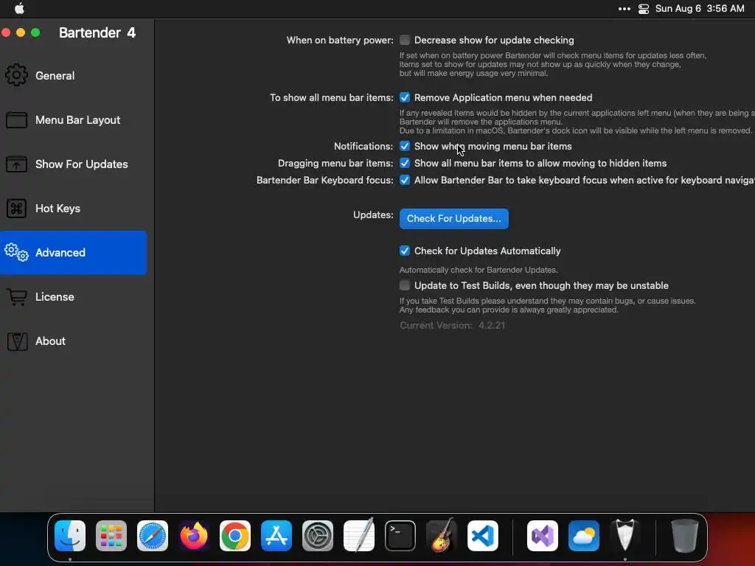This screenshot has width=755, height=566.
Task: Click the Bartender three-dots menu bar icon
Action: pos(624,9)
